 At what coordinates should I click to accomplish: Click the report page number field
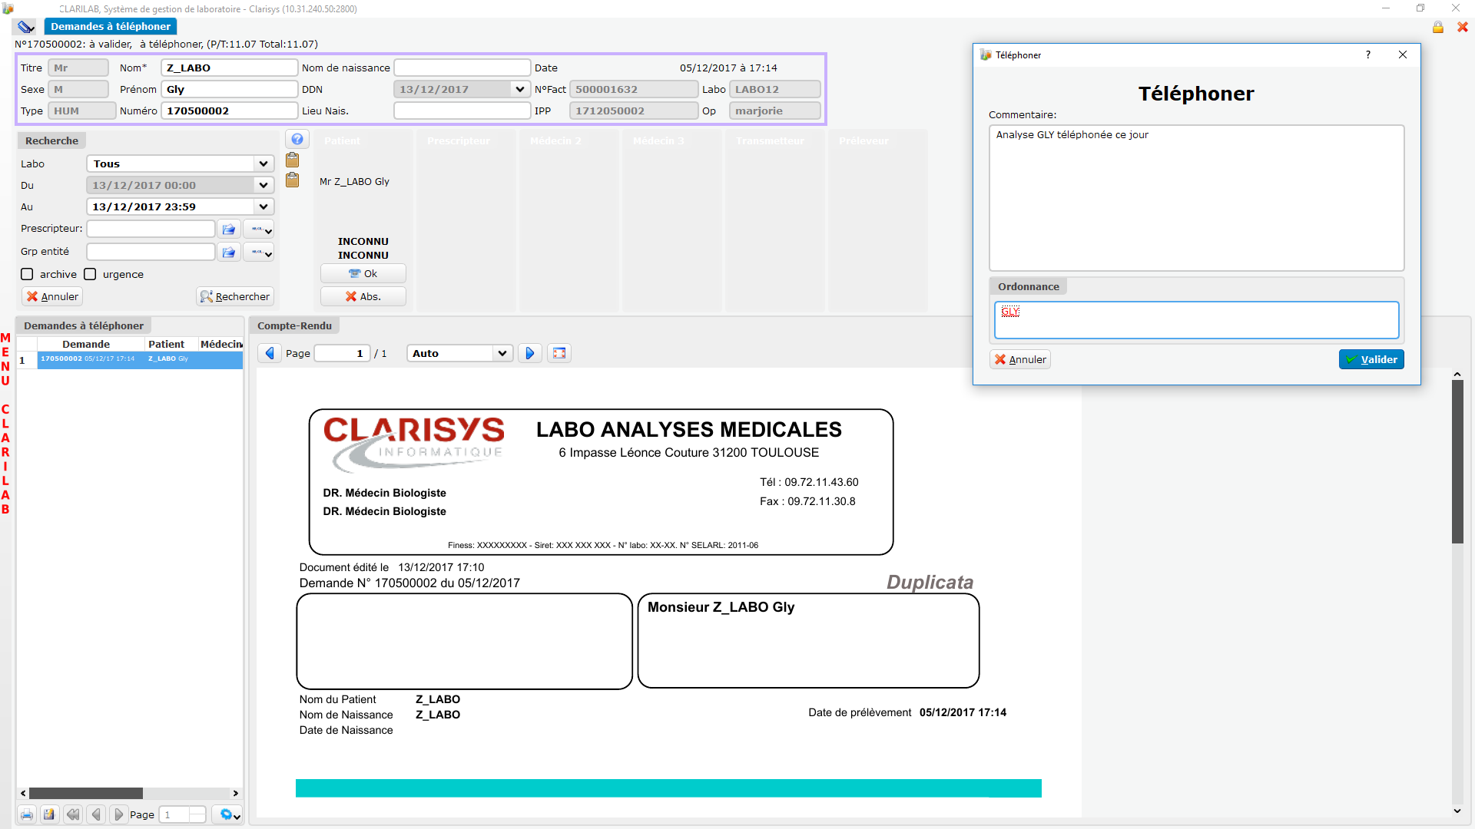pos(342,353)
